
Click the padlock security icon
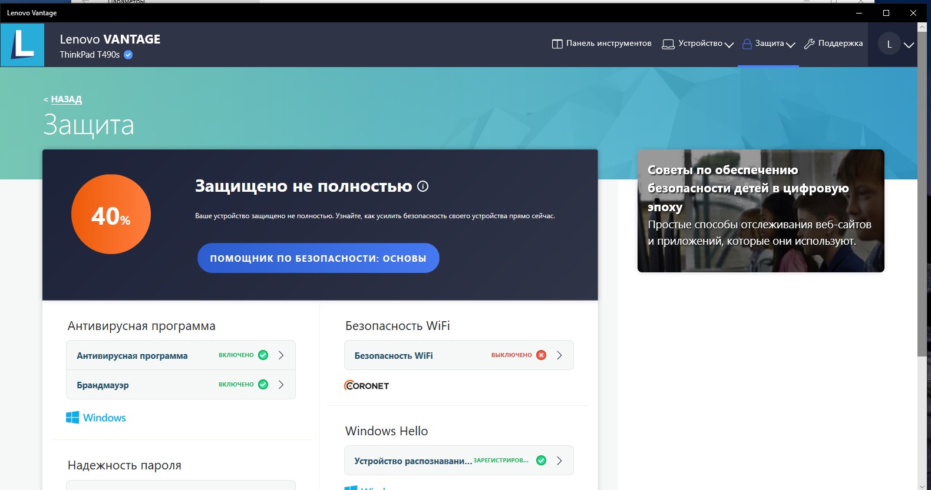(747, 44)
